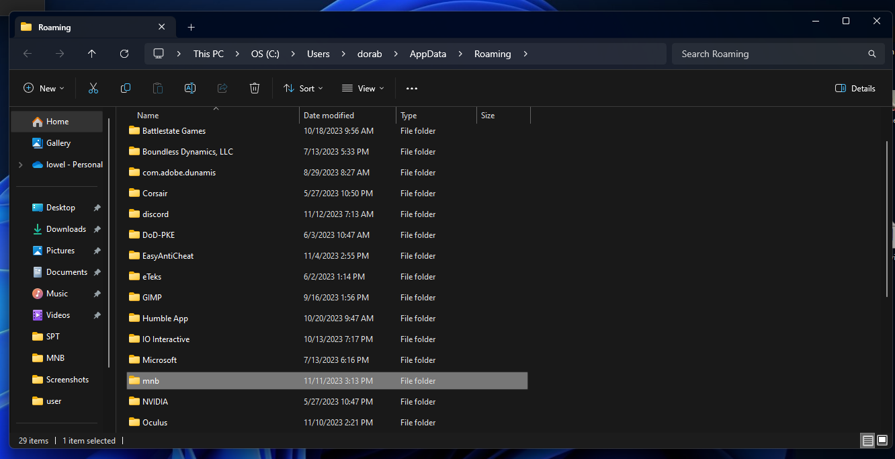Select the Battlestate Games folder
The width and height of the screenshot is (895, 459).
[327, 131]
